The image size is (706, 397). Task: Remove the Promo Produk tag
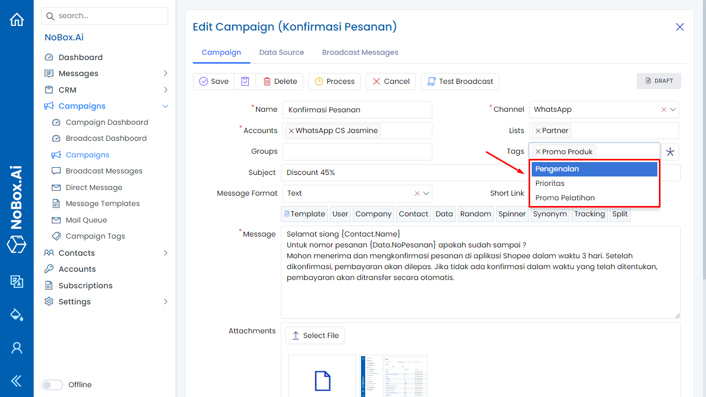click(538, 152)
